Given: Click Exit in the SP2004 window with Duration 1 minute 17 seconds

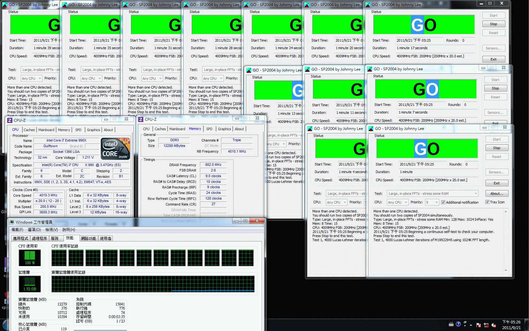Looking at the screenshot, I should (493, 59).
